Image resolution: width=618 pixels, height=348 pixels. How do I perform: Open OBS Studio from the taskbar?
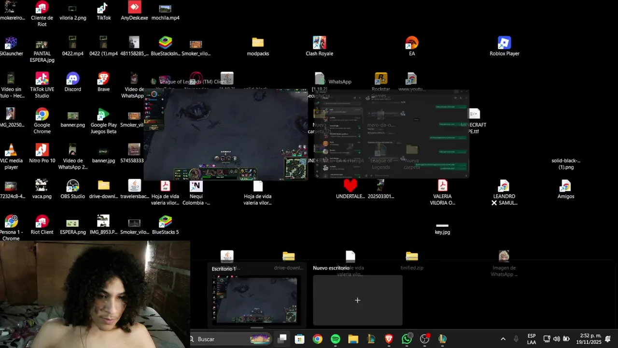[425, 339]
